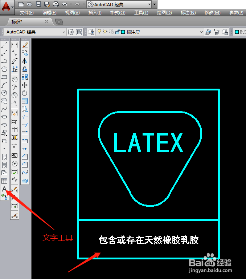The height and width of the screenshot is (279, 246).
Task: Select the Construction Line tool
Action: [4, 53]
